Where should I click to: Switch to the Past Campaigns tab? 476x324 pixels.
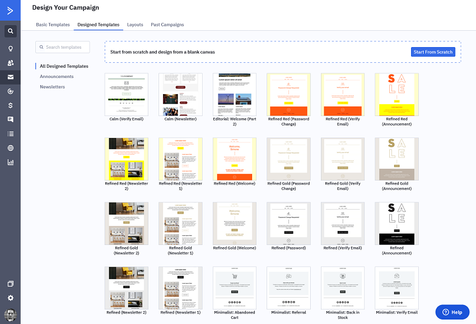167,25
